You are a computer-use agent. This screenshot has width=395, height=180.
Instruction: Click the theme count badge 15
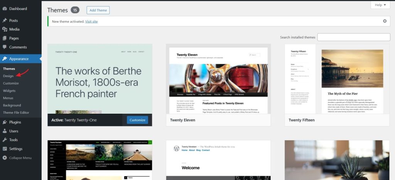[75, 10]
